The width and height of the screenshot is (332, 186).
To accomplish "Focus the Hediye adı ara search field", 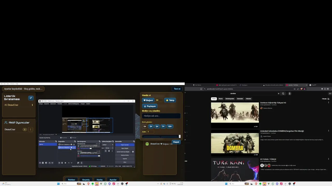I will (x=161, y=116).
